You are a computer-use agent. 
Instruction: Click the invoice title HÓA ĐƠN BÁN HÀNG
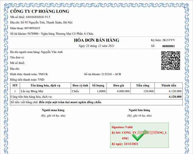pos(96,40)
